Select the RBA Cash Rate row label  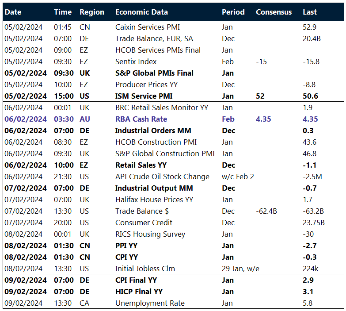(x=141, y=119)
